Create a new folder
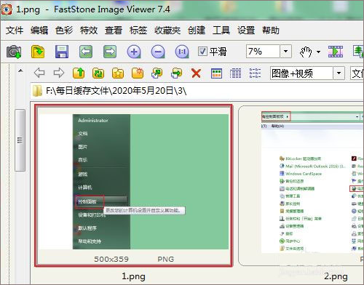Screen dimensions: 364x285 coord(138,73)
